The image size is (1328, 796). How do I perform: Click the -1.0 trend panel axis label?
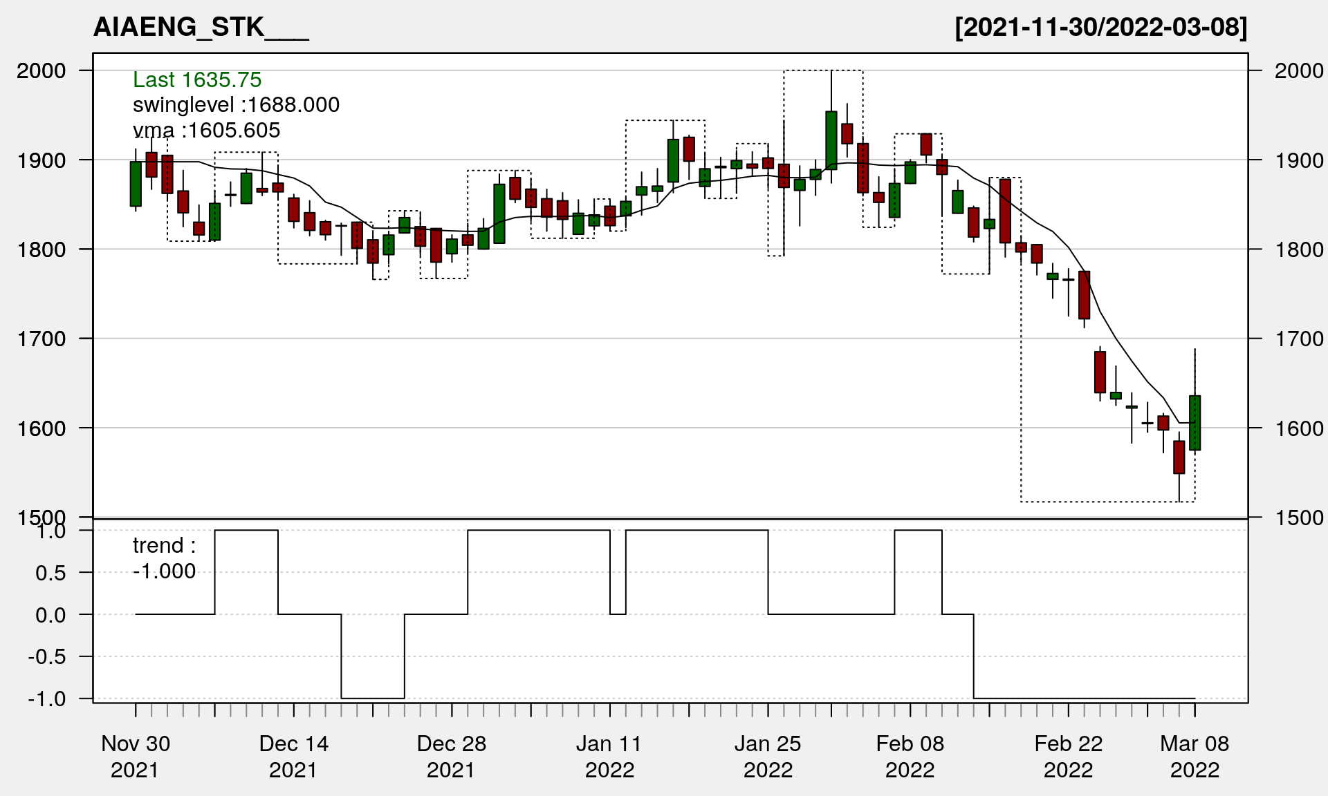coord(47,699)
